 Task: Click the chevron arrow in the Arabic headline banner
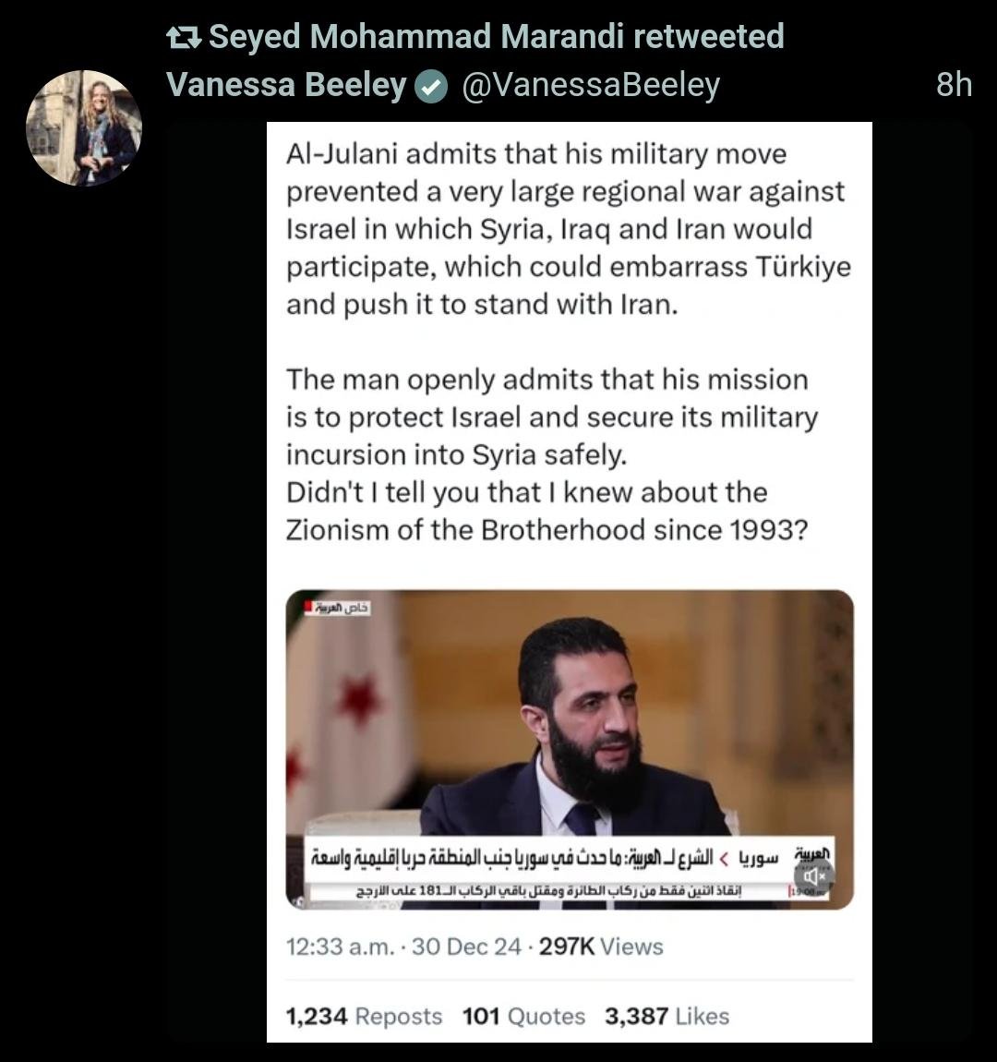[x=725, y=859]
